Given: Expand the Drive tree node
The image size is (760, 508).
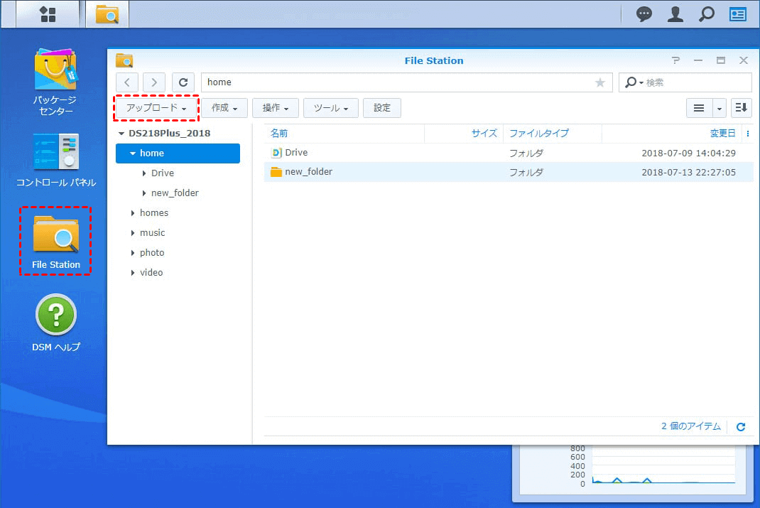Looking at the screenshot, I should tap(144, 173).
